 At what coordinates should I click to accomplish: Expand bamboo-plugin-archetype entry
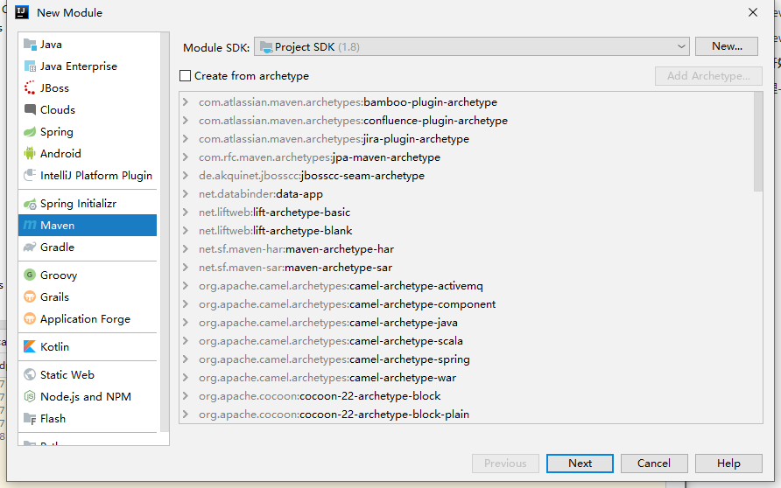186,102
